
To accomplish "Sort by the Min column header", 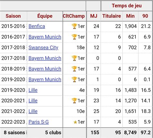I will click(130, 16).
